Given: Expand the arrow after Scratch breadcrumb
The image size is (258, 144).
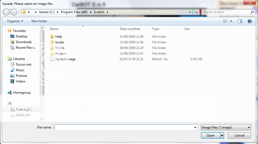Looking at the screenshot, I should tap(107, 12).
